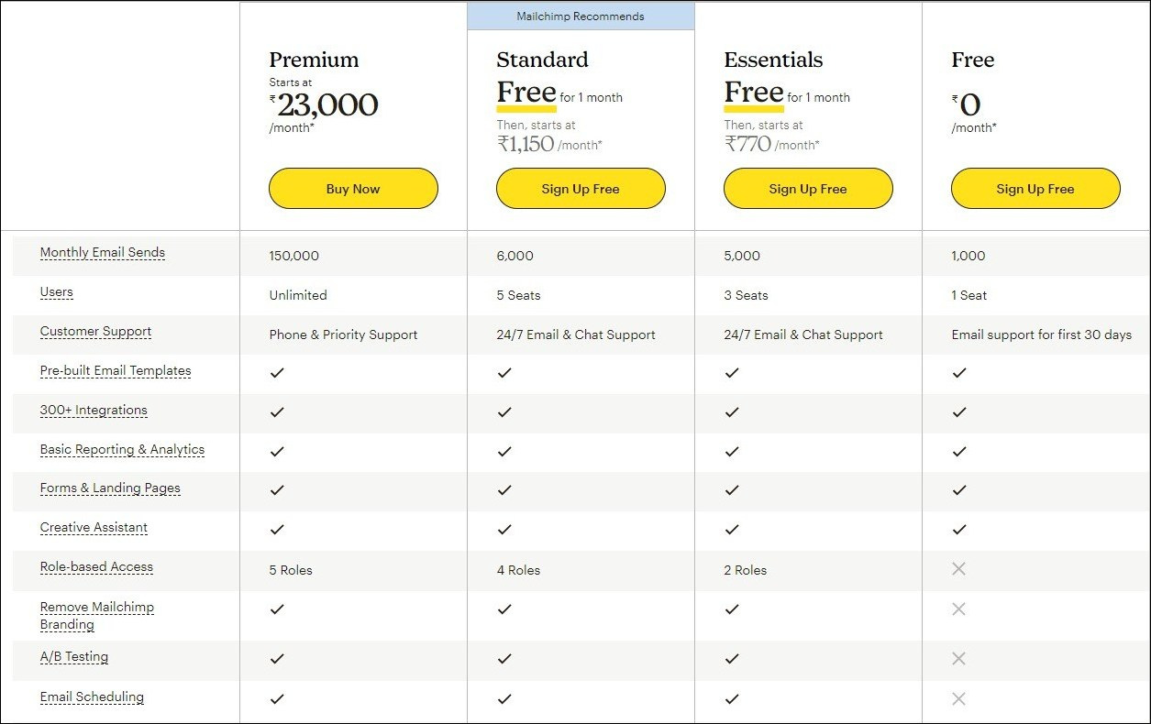Click the Premium checkmark for Pre-built Email Templates

(x=277, y=373)
